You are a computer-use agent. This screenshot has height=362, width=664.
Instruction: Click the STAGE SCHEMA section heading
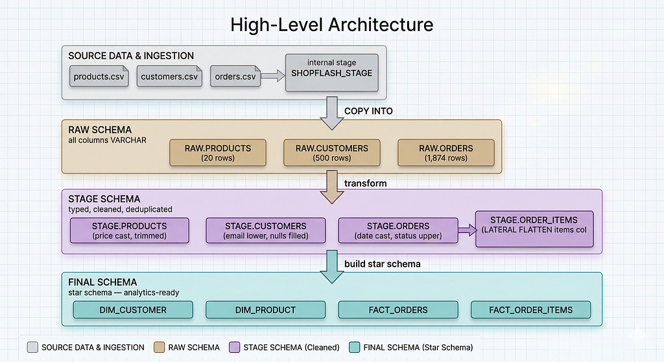[104, 199]
